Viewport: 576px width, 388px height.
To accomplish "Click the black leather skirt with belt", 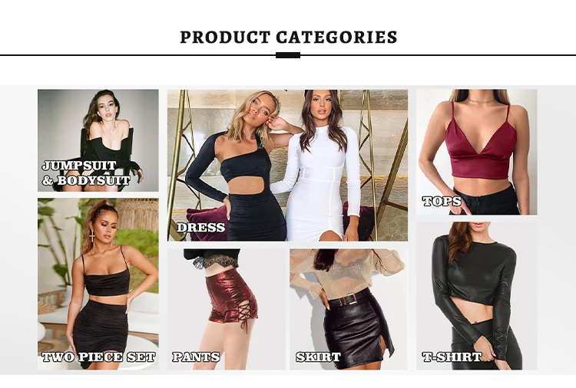I will coord(355,323).
